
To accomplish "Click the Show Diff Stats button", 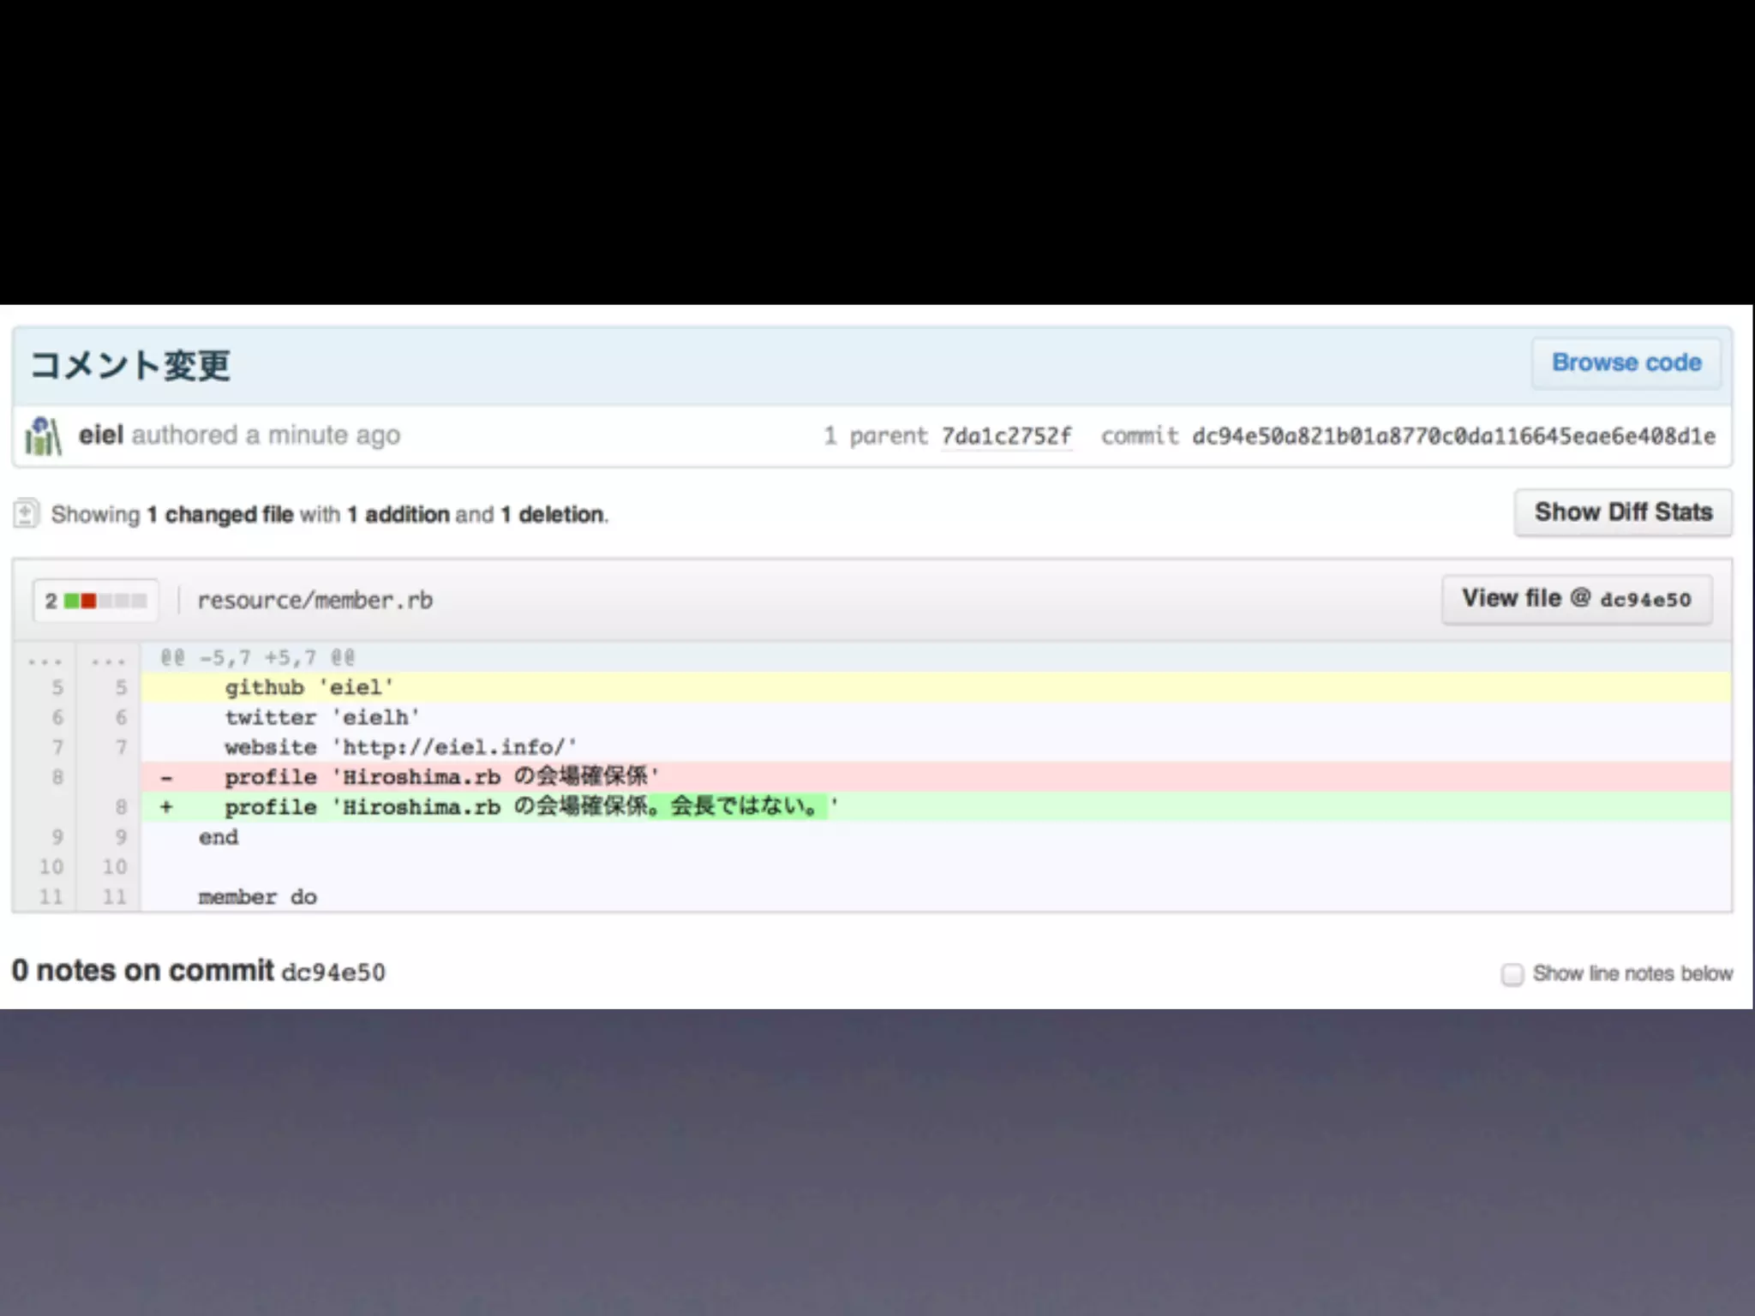I will [1622, 512].
